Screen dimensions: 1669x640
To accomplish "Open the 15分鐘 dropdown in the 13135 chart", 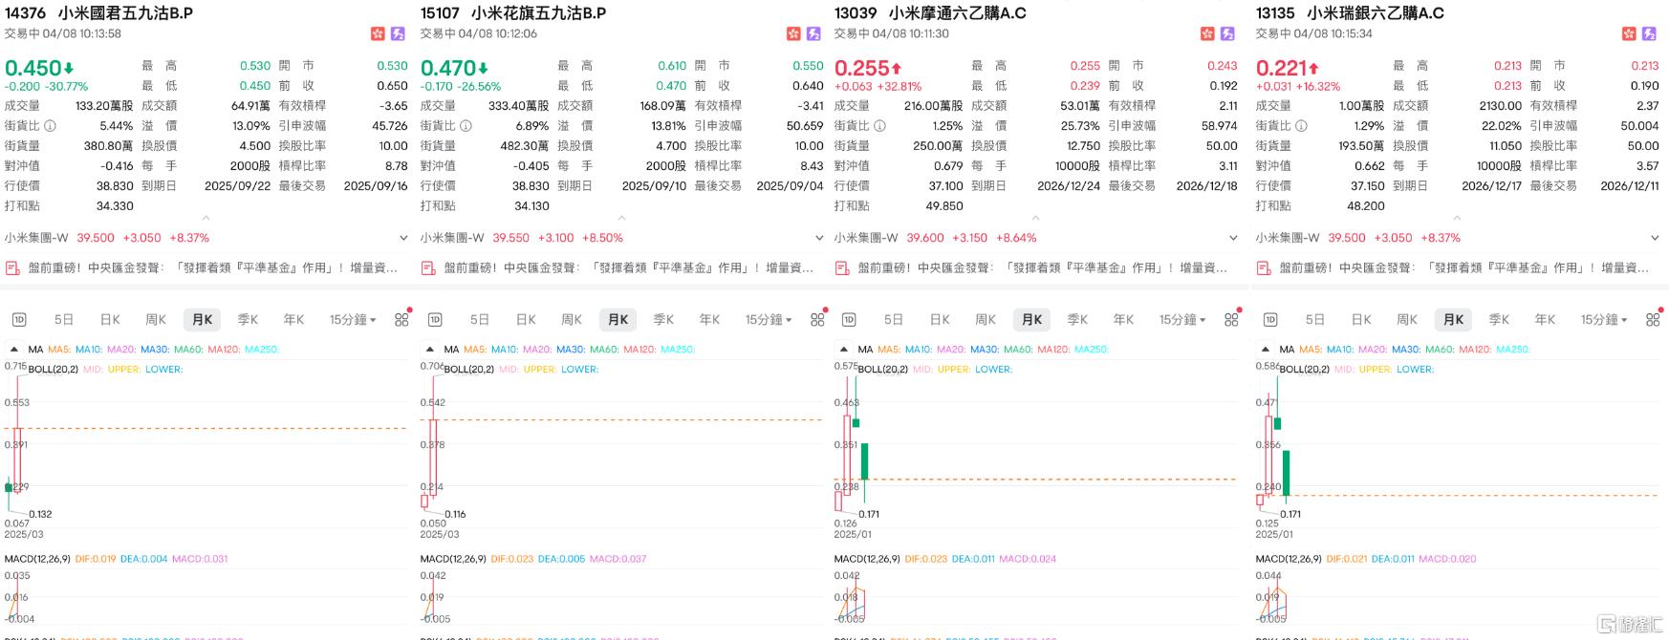I will click(1604, 320).
